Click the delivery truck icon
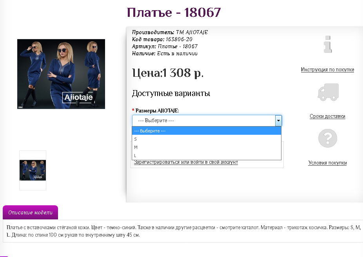363x257 pixels. click(x=328, y=92)
